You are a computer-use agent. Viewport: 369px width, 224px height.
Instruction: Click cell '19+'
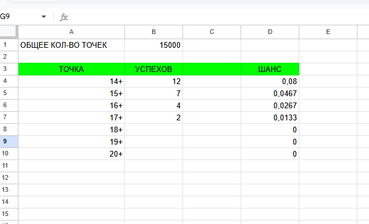point(71,142)
